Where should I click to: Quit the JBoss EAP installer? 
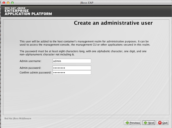(163, 123)
